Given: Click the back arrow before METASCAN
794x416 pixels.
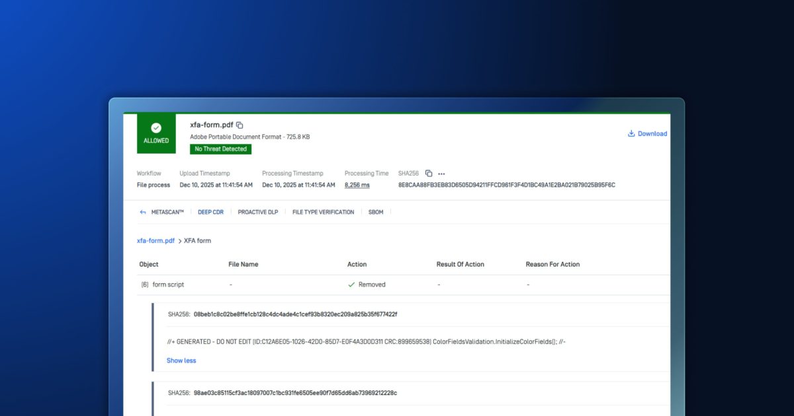Looking at the screenshot, I should coord(143,213).
